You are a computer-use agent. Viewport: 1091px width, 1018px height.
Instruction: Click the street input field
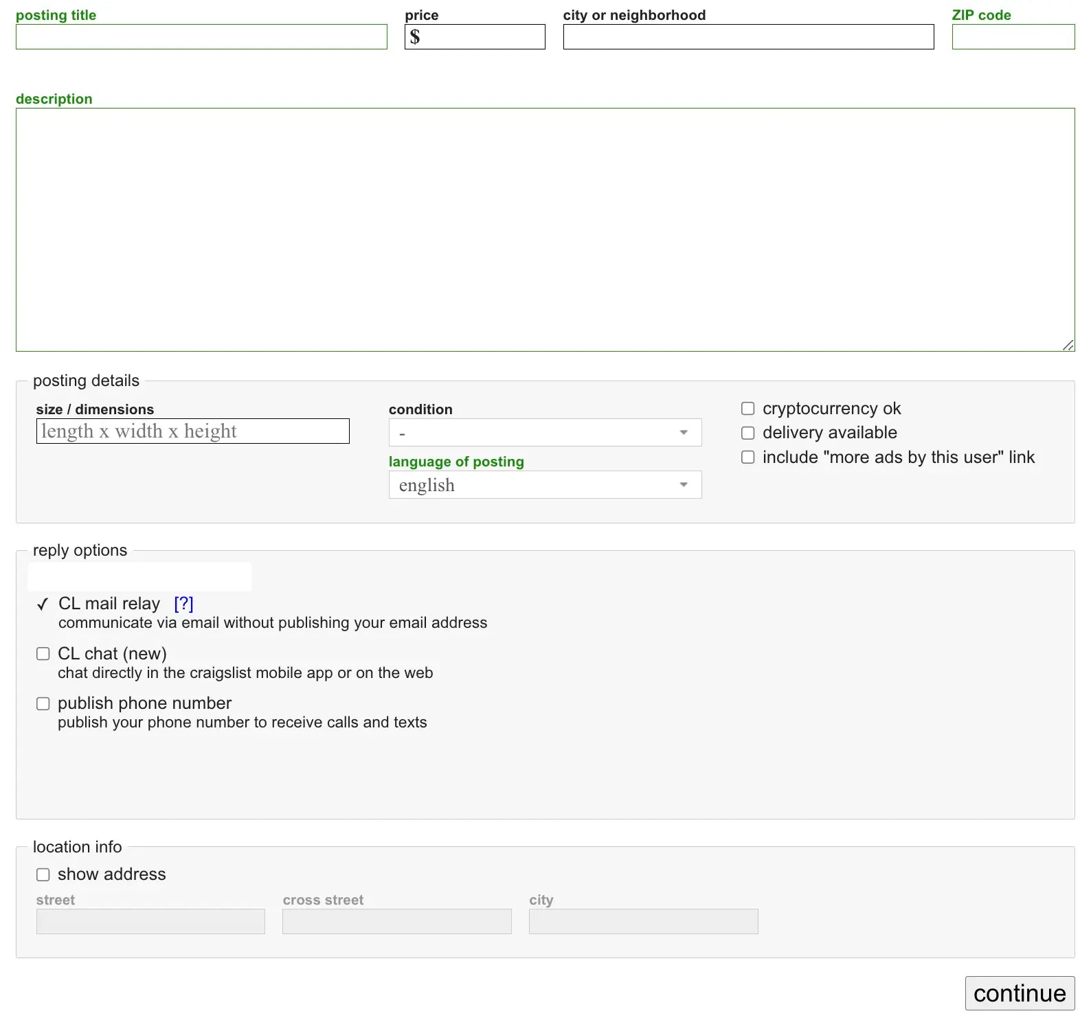[150, 922]
